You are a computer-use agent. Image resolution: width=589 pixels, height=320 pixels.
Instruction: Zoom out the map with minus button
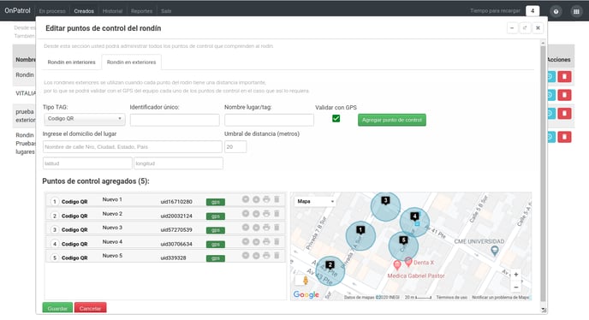516,287
